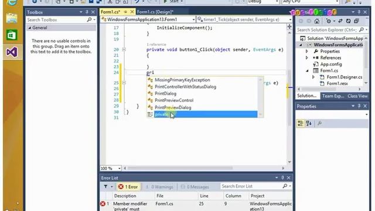
Task: Sort errors by File column
Action: [x=160, y=196]
